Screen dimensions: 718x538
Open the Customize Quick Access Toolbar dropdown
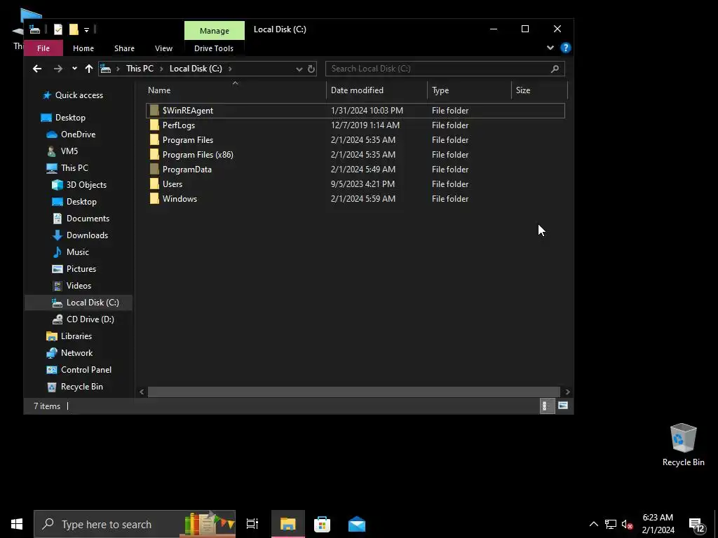[86, 29]
